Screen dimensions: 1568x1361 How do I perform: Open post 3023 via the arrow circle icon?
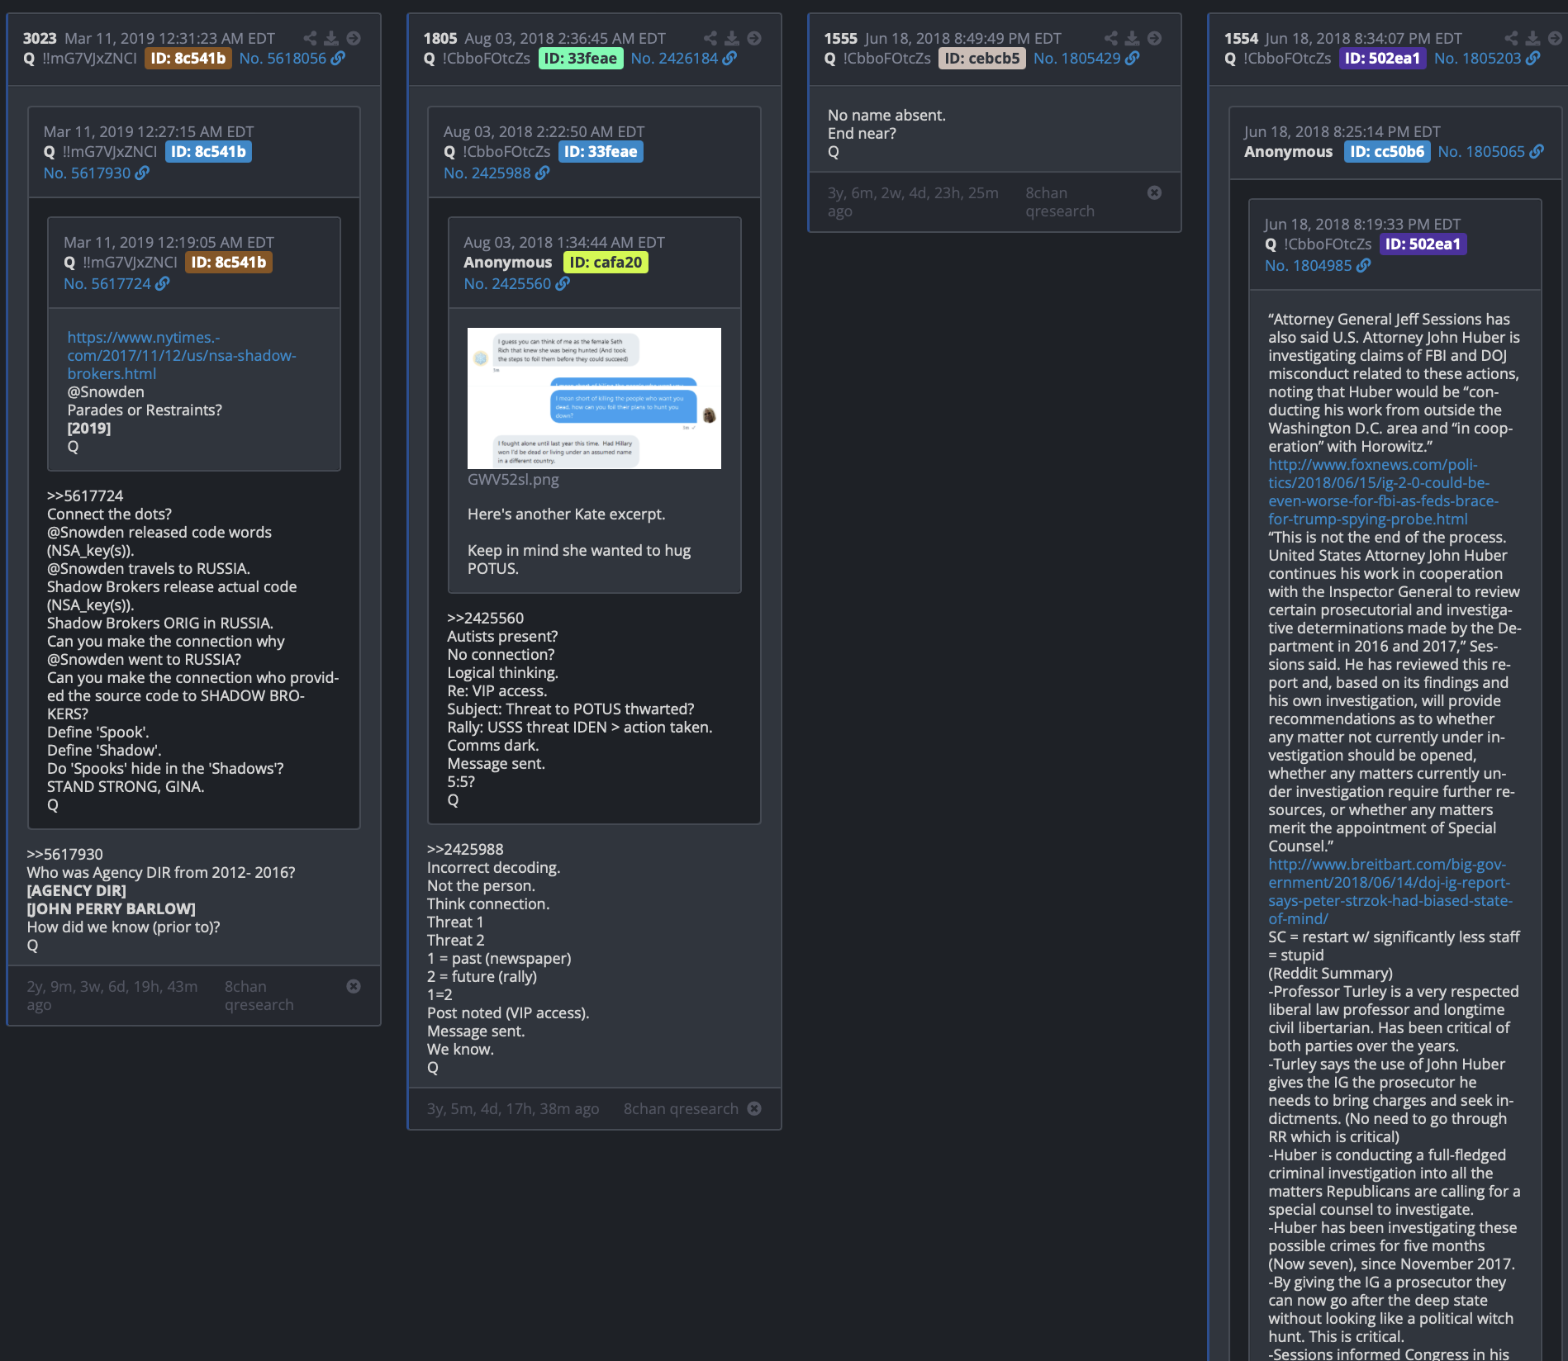[x=354, y=38]
